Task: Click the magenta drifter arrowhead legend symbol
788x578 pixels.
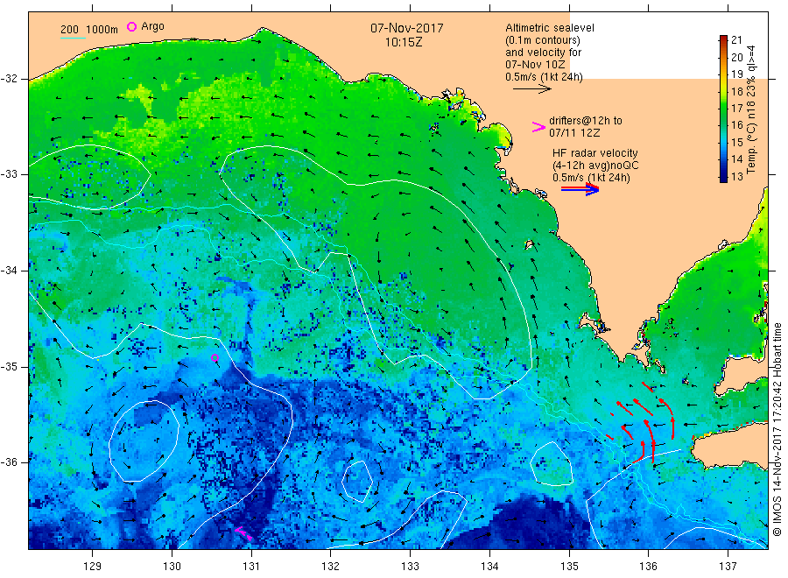Action: point(538,127)
